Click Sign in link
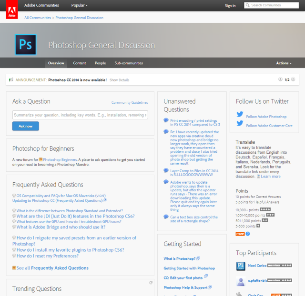Screen dimensions: 305x296 click(230, 6)
